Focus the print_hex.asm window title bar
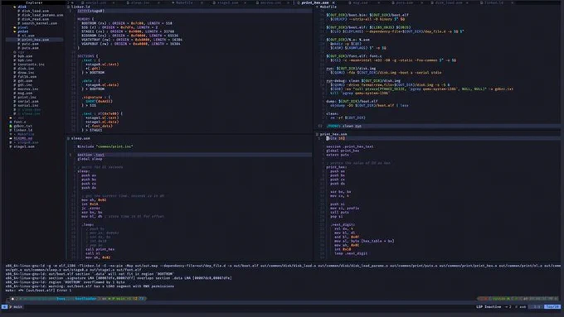564x317 pixels. pyautogui.click(x=333, y=134)
